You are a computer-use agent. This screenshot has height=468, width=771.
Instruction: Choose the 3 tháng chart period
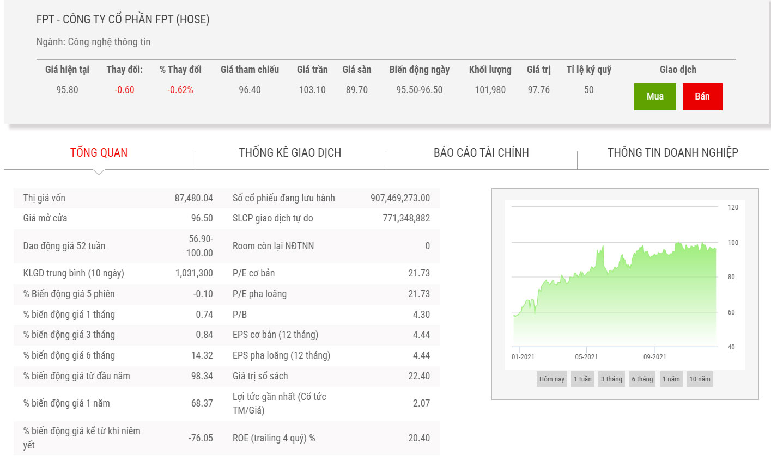tap(611, 379)
